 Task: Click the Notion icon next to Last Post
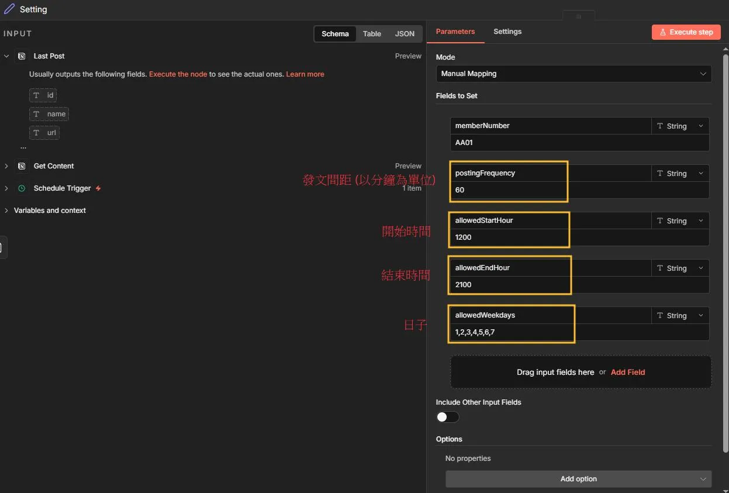click(22, 56)
